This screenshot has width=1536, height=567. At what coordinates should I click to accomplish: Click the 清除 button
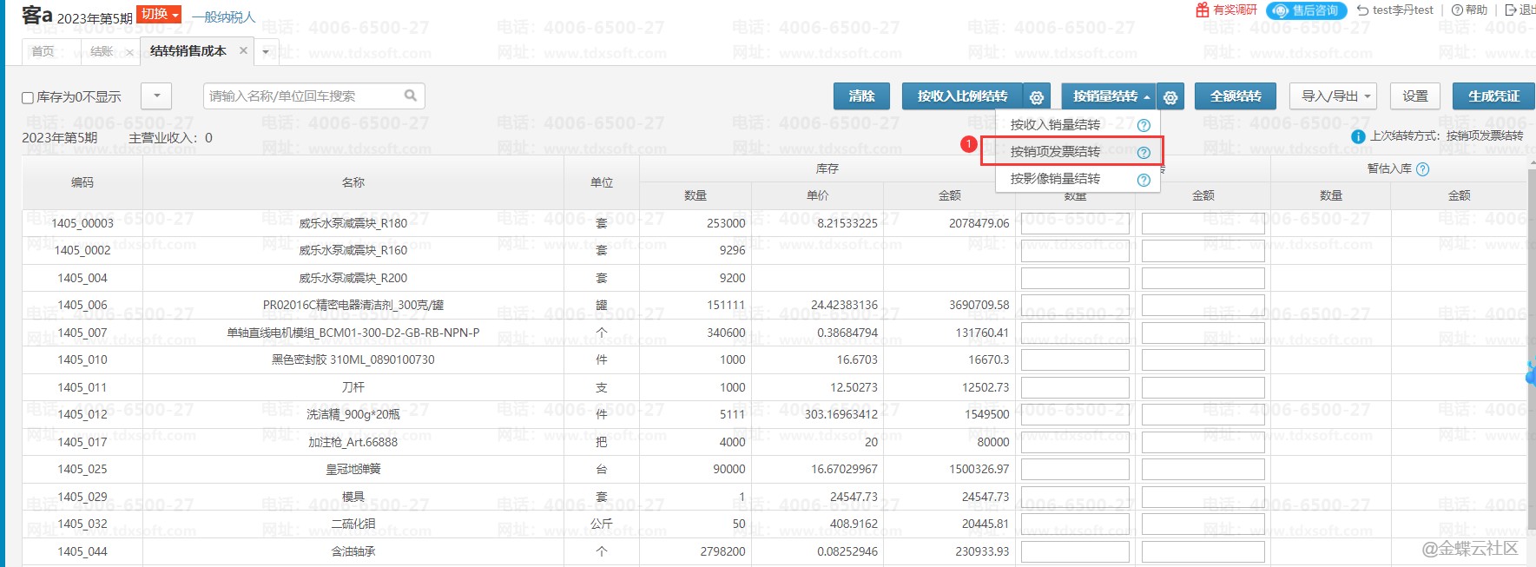tap(861, 96)
